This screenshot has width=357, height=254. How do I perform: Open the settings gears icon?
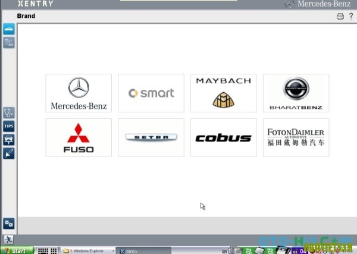9,223
